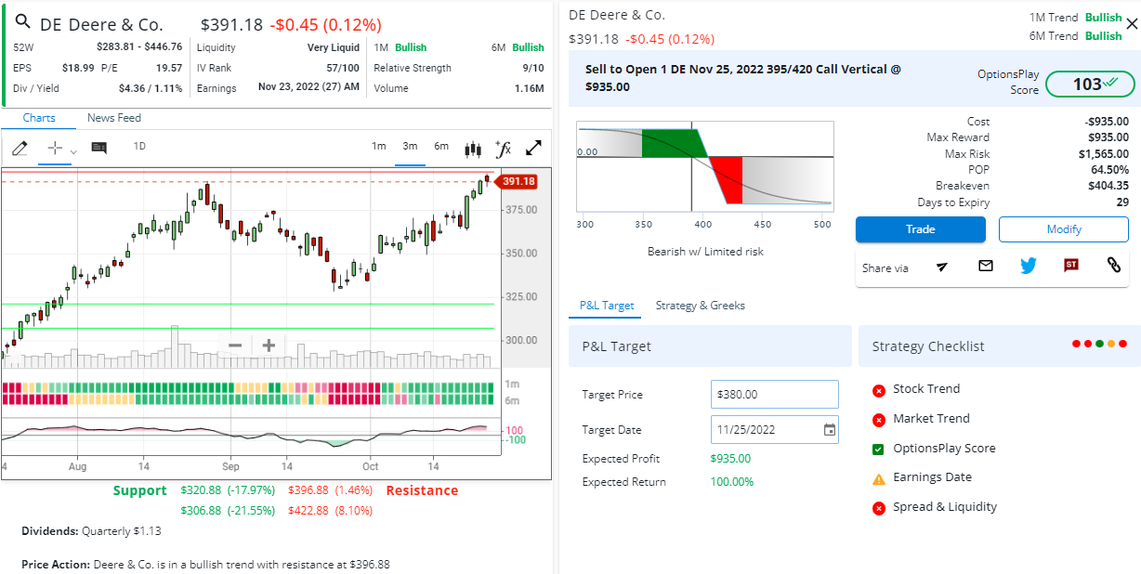Click the Market Trend red X icon

(879, 420)
